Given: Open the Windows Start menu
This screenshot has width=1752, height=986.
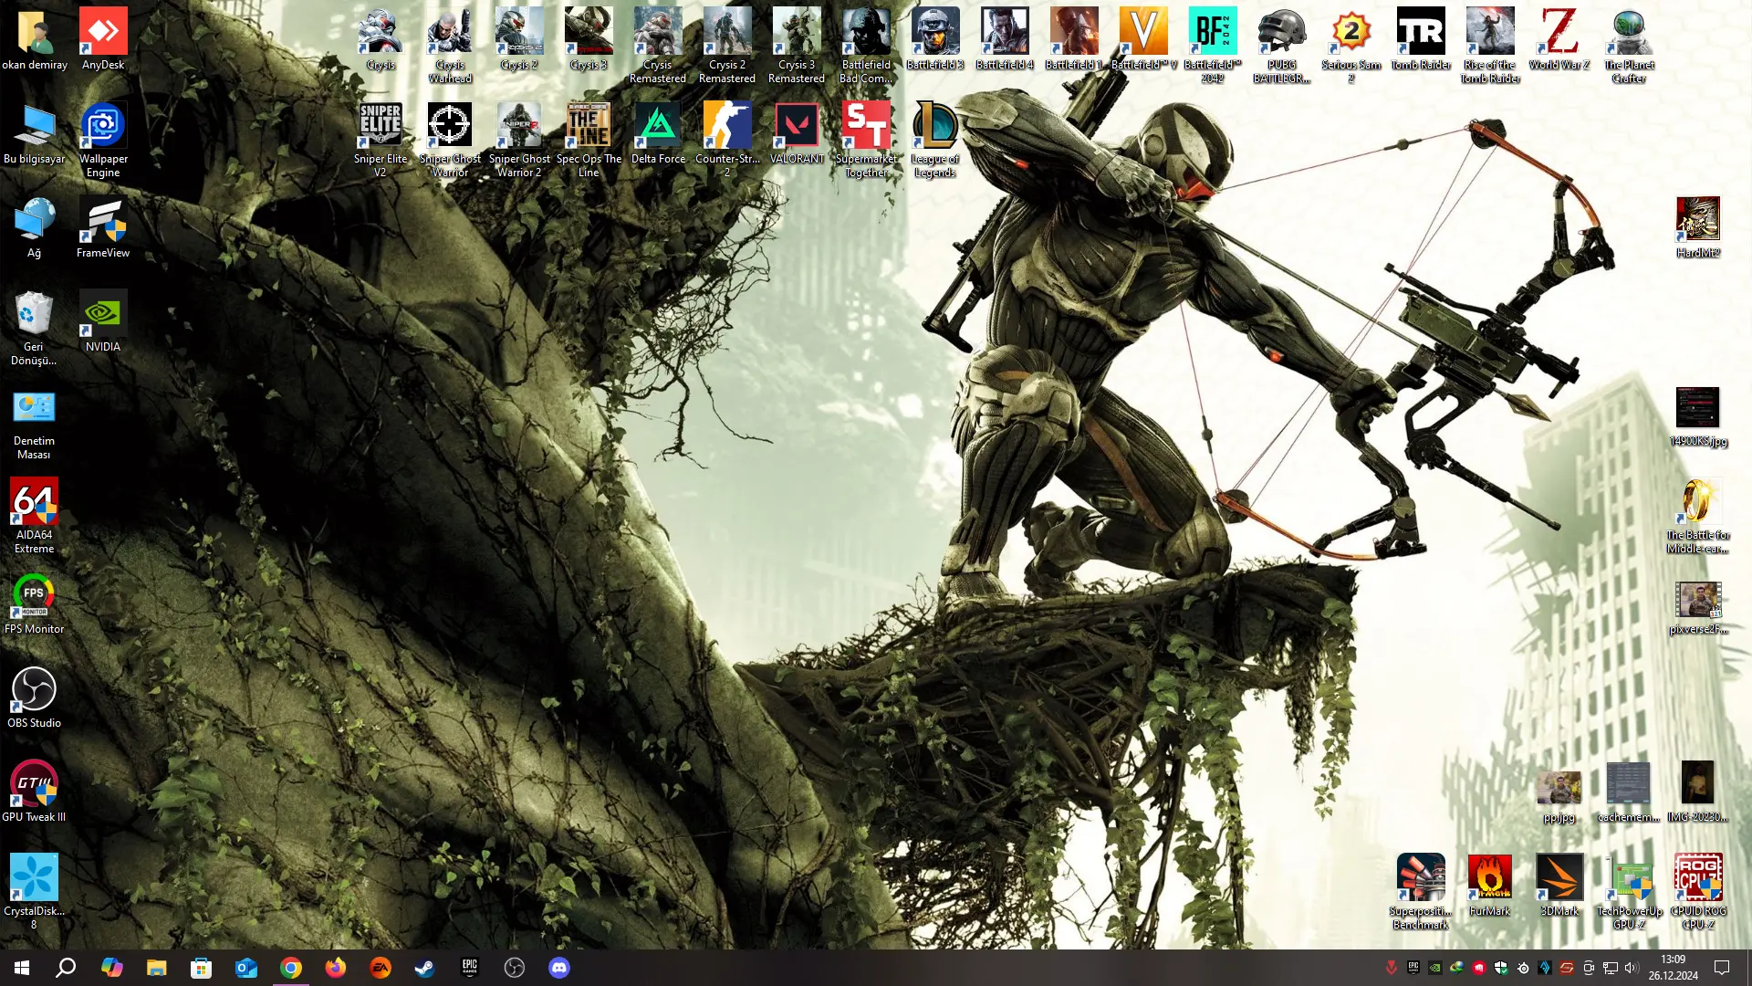Looking at the screenshot, I should click(22, 968).
